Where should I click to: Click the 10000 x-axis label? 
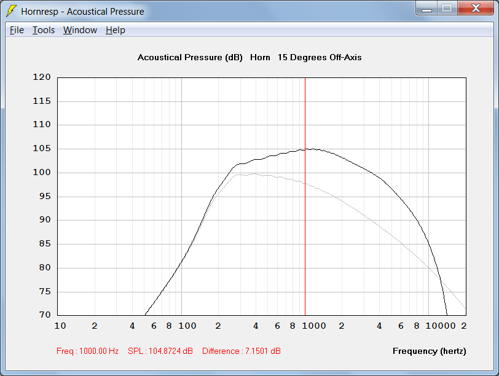(441, 326)
